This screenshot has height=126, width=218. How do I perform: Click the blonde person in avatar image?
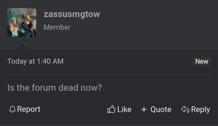(x=14, y=27)
